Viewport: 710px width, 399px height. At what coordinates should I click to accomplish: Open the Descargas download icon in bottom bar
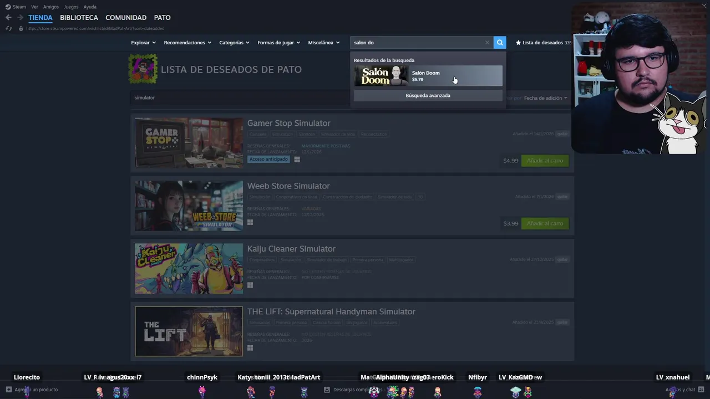coord(327,390)
